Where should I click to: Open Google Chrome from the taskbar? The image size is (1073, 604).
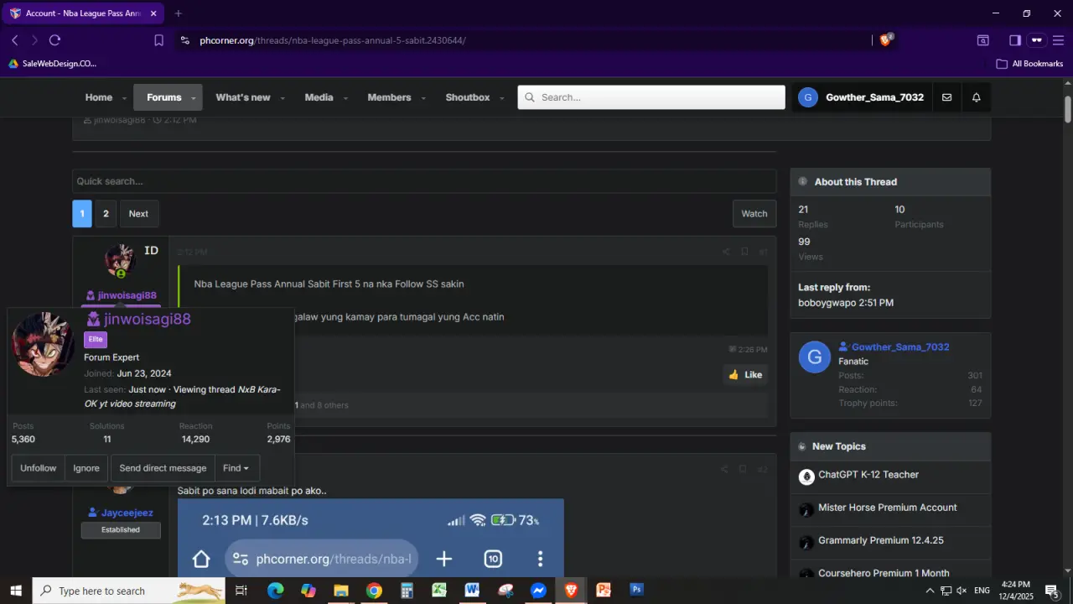point(374,591)
